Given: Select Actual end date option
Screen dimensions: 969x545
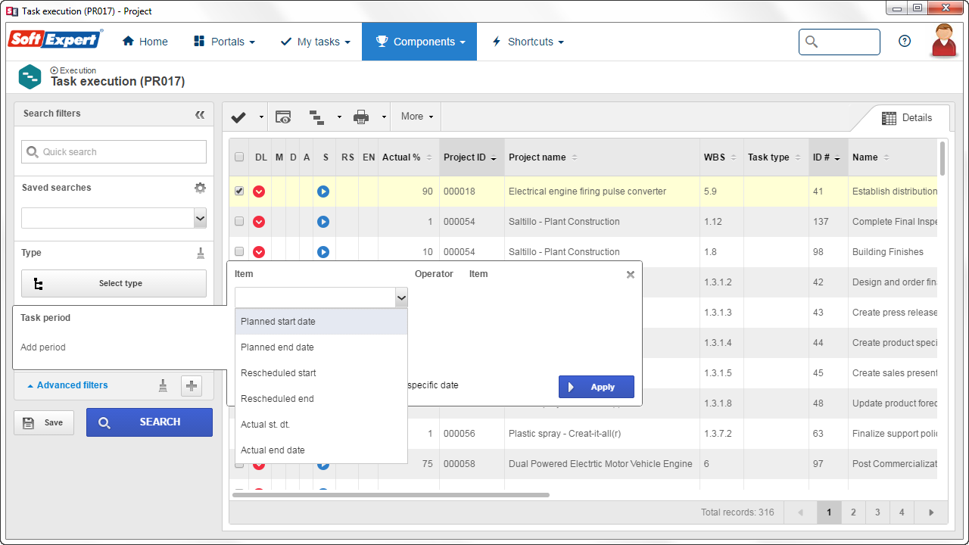Looking at the screenshot, I should pos(321,450).
